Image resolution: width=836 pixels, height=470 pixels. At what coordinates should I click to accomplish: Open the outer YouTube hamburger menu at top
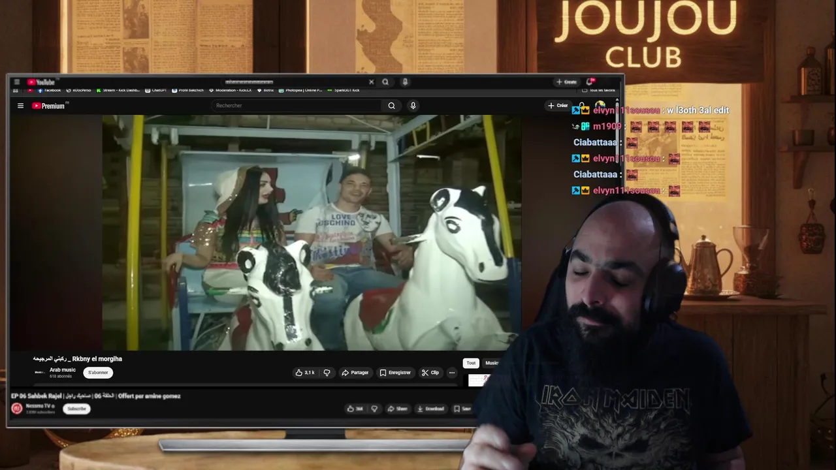(x=16, y=82)
